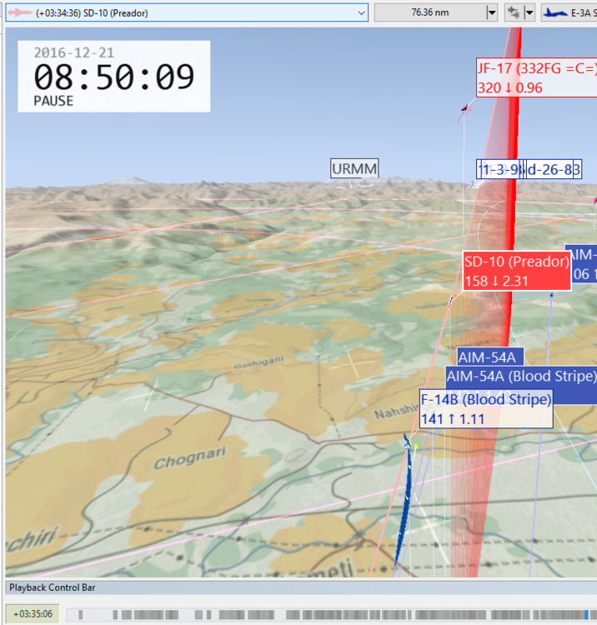
Task: Select the SD-10 (Preador) red missile label
Action: [x=517, y=271]
